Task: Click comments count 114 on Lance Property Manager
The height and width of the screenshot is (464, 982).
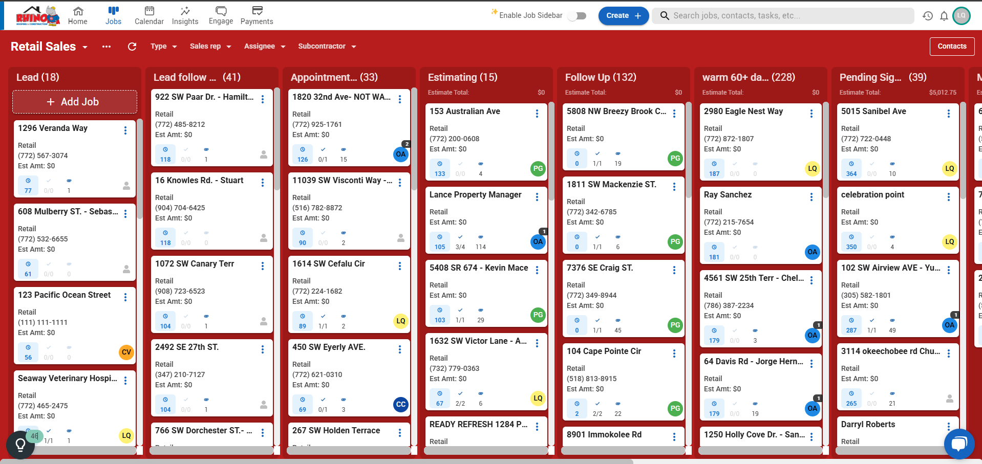Action: (x=480, y=242)
